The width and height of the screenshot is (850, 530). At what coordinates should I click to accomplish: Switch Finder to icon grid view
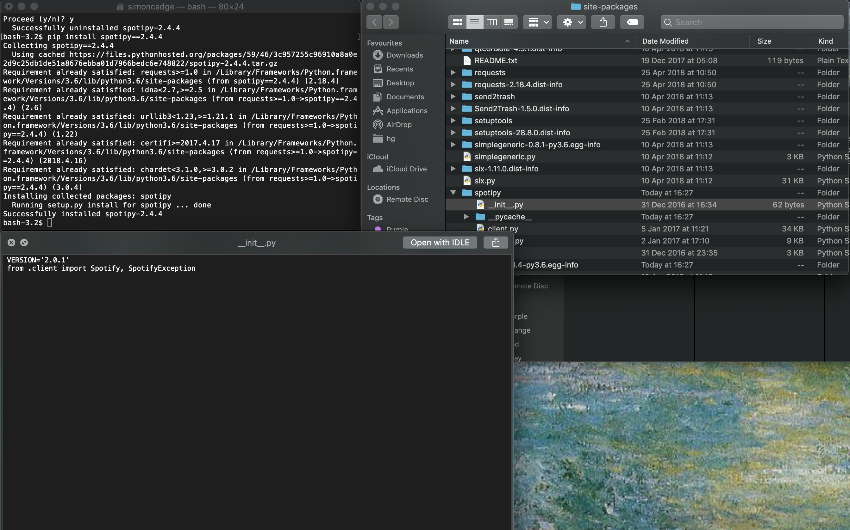point(457,22)
